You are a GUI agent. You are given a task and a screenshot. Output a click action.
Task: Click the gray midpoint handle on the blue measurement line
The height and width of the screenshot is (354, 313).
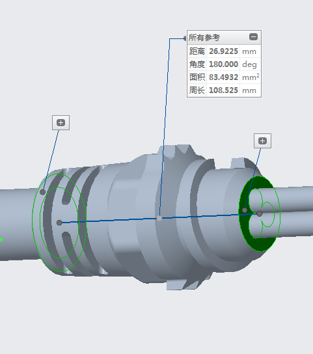coord(159,218)
